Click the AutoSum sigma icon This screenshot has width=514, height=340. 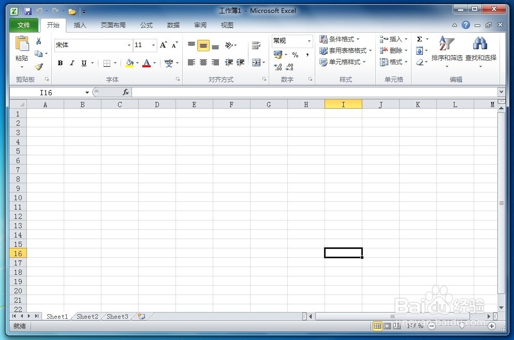(x=419, y=39)
